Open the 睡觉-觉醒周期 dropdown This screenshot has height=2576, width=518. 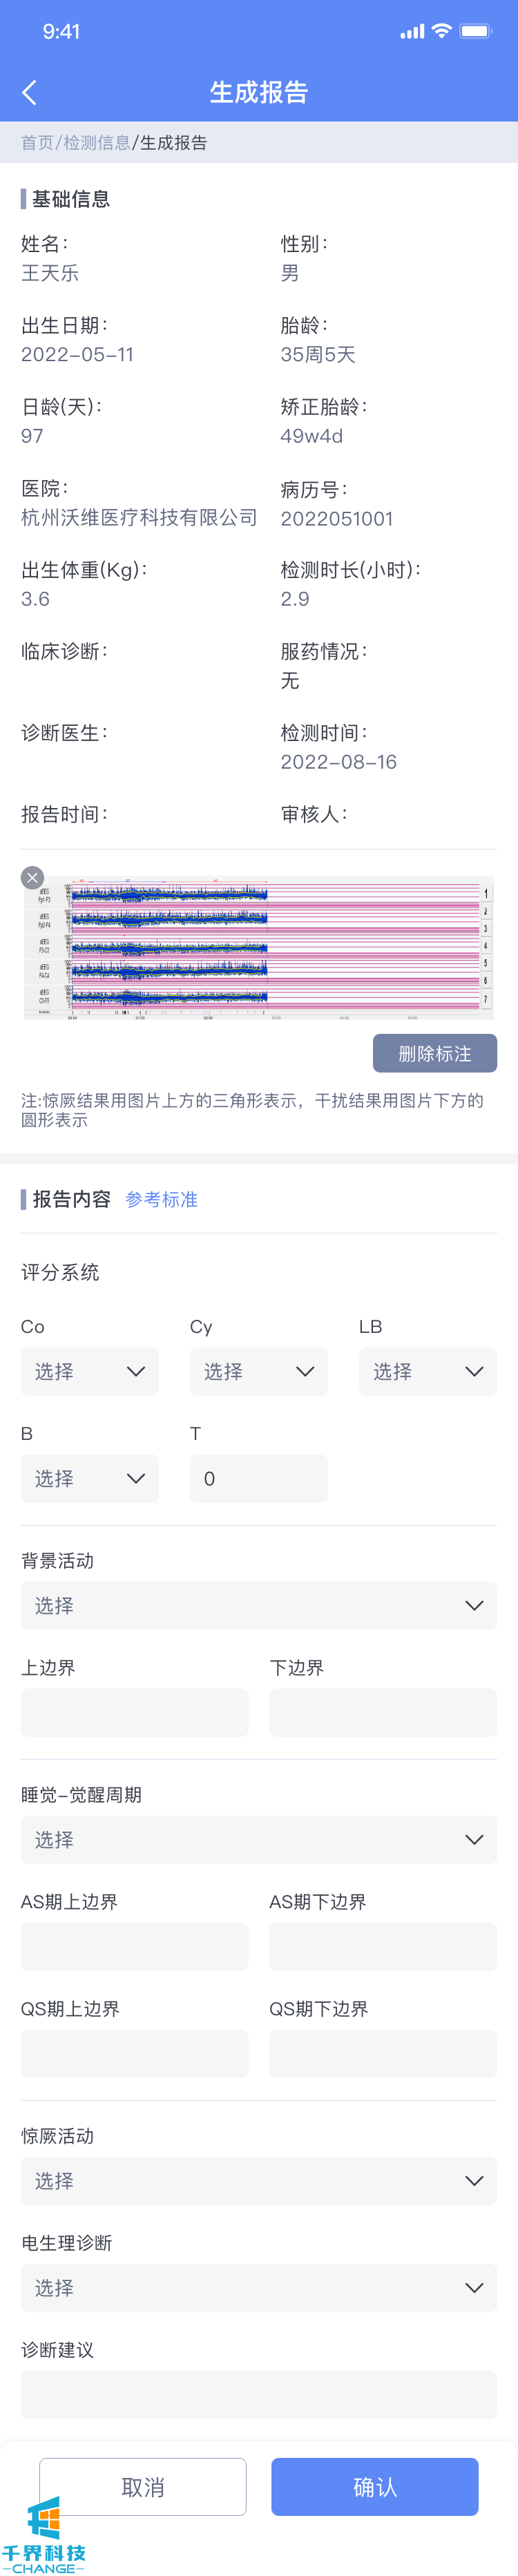pyautogui.click(x=258, y=1839)
